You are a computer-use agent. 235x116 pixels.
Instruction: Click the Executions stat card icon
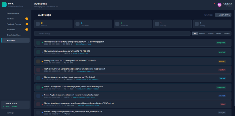77,24
